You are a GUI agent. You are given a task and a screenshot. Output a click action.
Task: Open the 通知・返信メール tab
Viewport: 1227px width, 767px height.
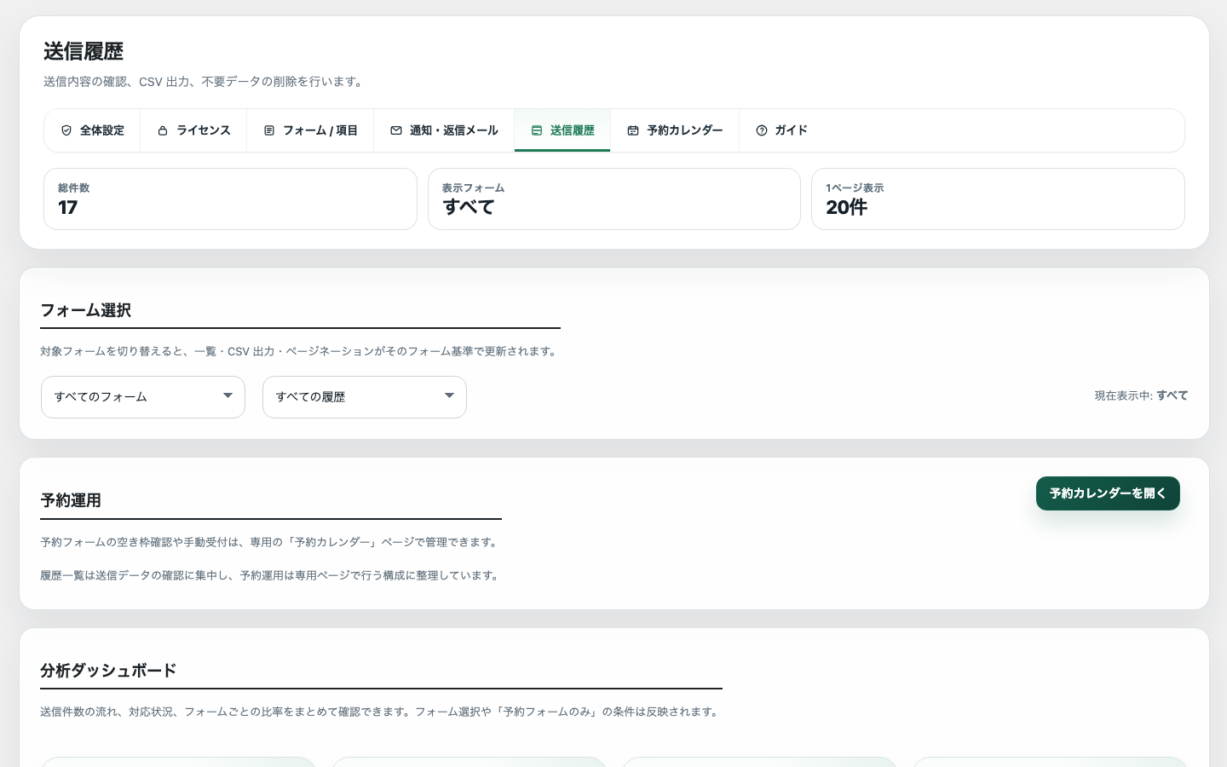tap(445, 130)
